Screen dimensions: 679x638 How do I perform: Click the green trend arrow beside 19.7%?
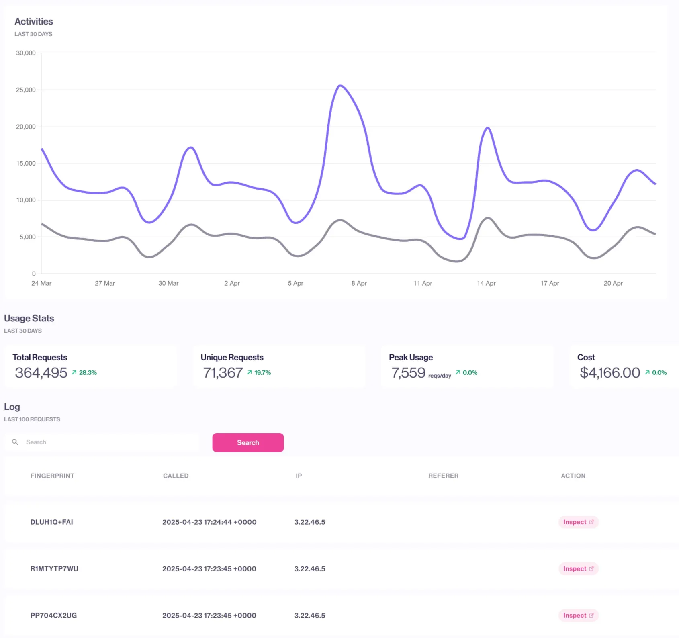point(250,373)
